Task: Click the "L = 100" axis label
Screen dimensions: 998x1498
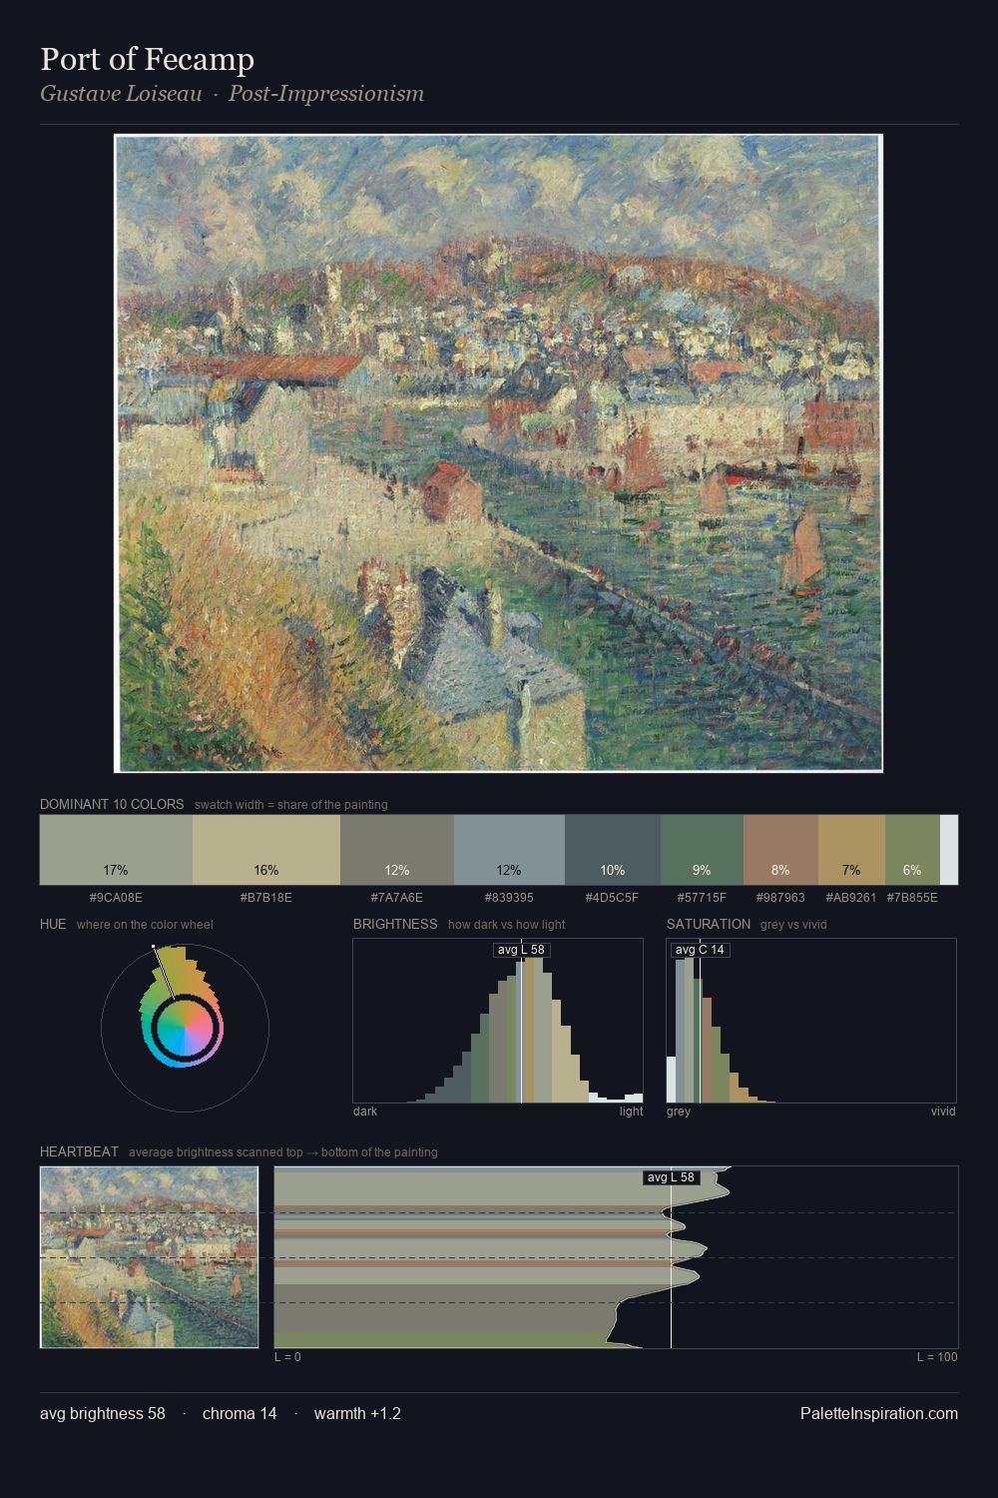Action: point(937,1357)
